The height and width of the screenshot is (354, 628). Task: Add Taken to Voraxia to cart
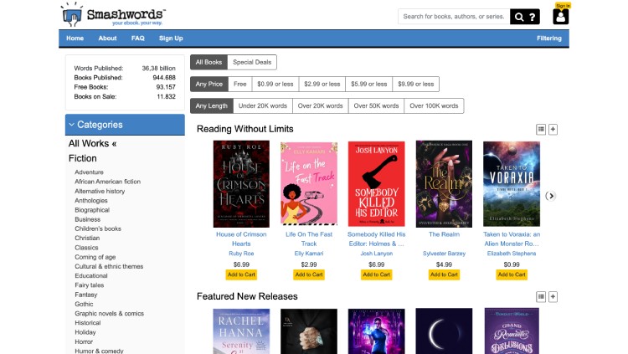click(x=512, y=274)
